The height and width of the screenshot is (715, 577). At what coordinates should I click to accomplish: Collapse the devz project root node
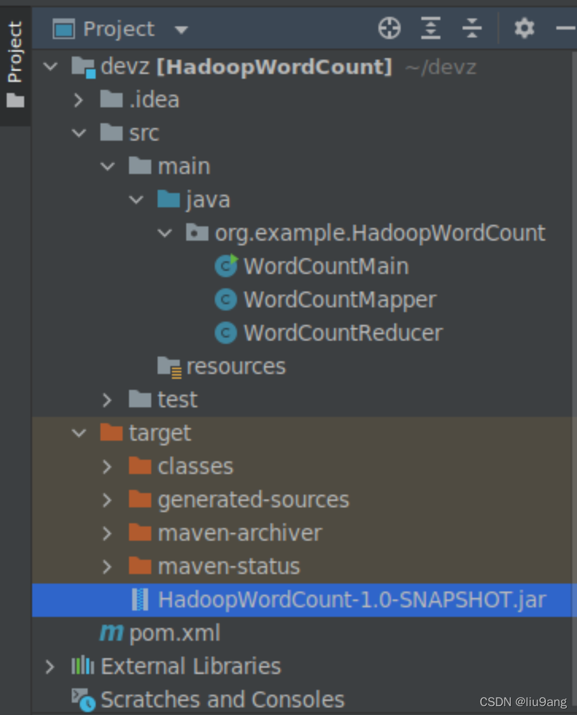click(x=50, y=67)
